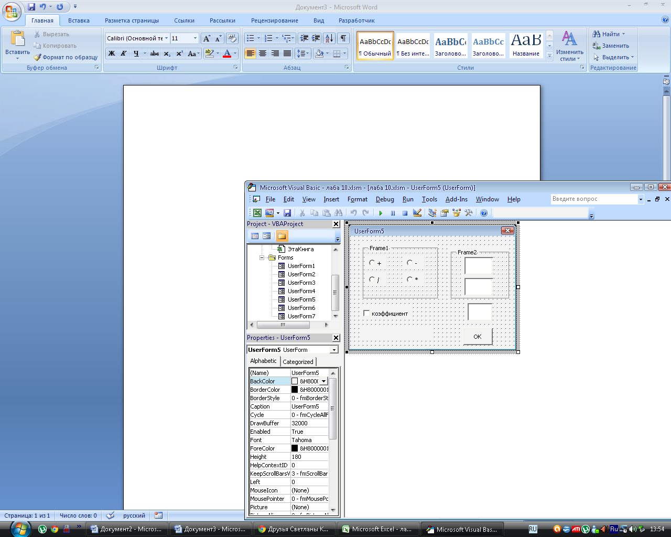671x537 pixels.
Task: Save the VBA project with the disk icon
Action: pos(287,213)
